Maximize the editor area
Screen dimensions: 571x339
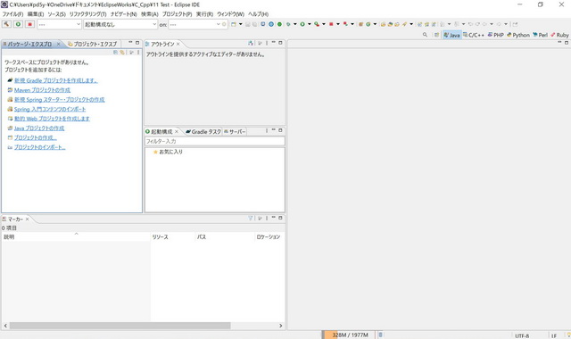(567, 43)
